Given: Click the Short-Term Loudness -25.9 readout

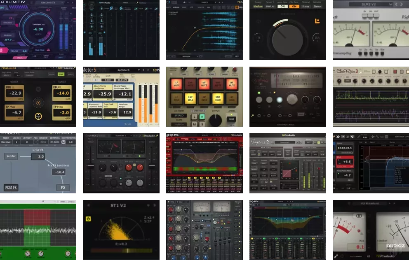Looking at the screenshot, I should coord(103,94).
